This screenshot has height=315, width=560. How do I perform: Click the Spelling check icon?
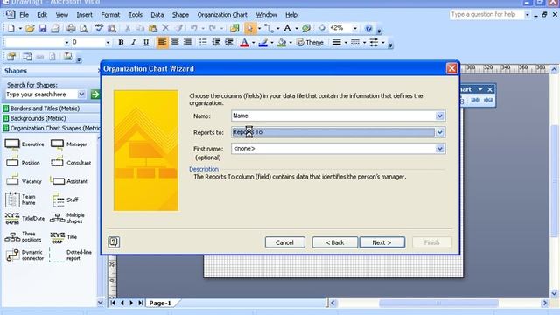point(99,28)
